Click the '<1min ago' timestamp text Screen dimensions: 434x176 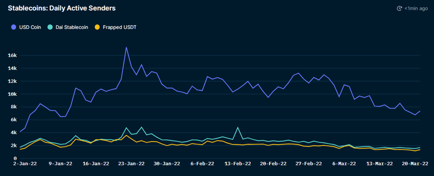click(416, 8)
